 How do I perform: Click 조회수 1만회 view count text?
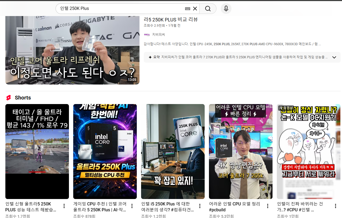[x=288, y=216]
